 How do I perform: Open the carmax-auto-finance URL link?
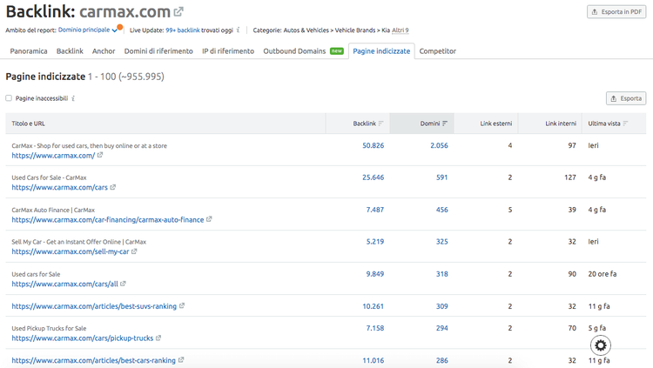pyautogui.click(x=108, y=219)
